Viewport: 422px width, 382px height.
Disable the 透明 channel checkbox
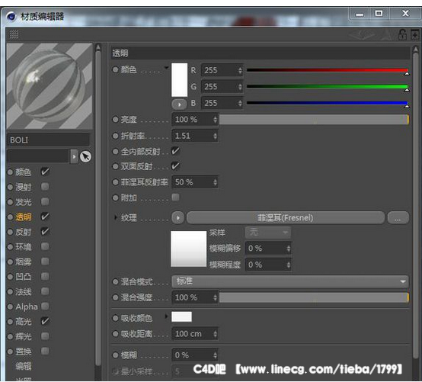pos(45,217)
